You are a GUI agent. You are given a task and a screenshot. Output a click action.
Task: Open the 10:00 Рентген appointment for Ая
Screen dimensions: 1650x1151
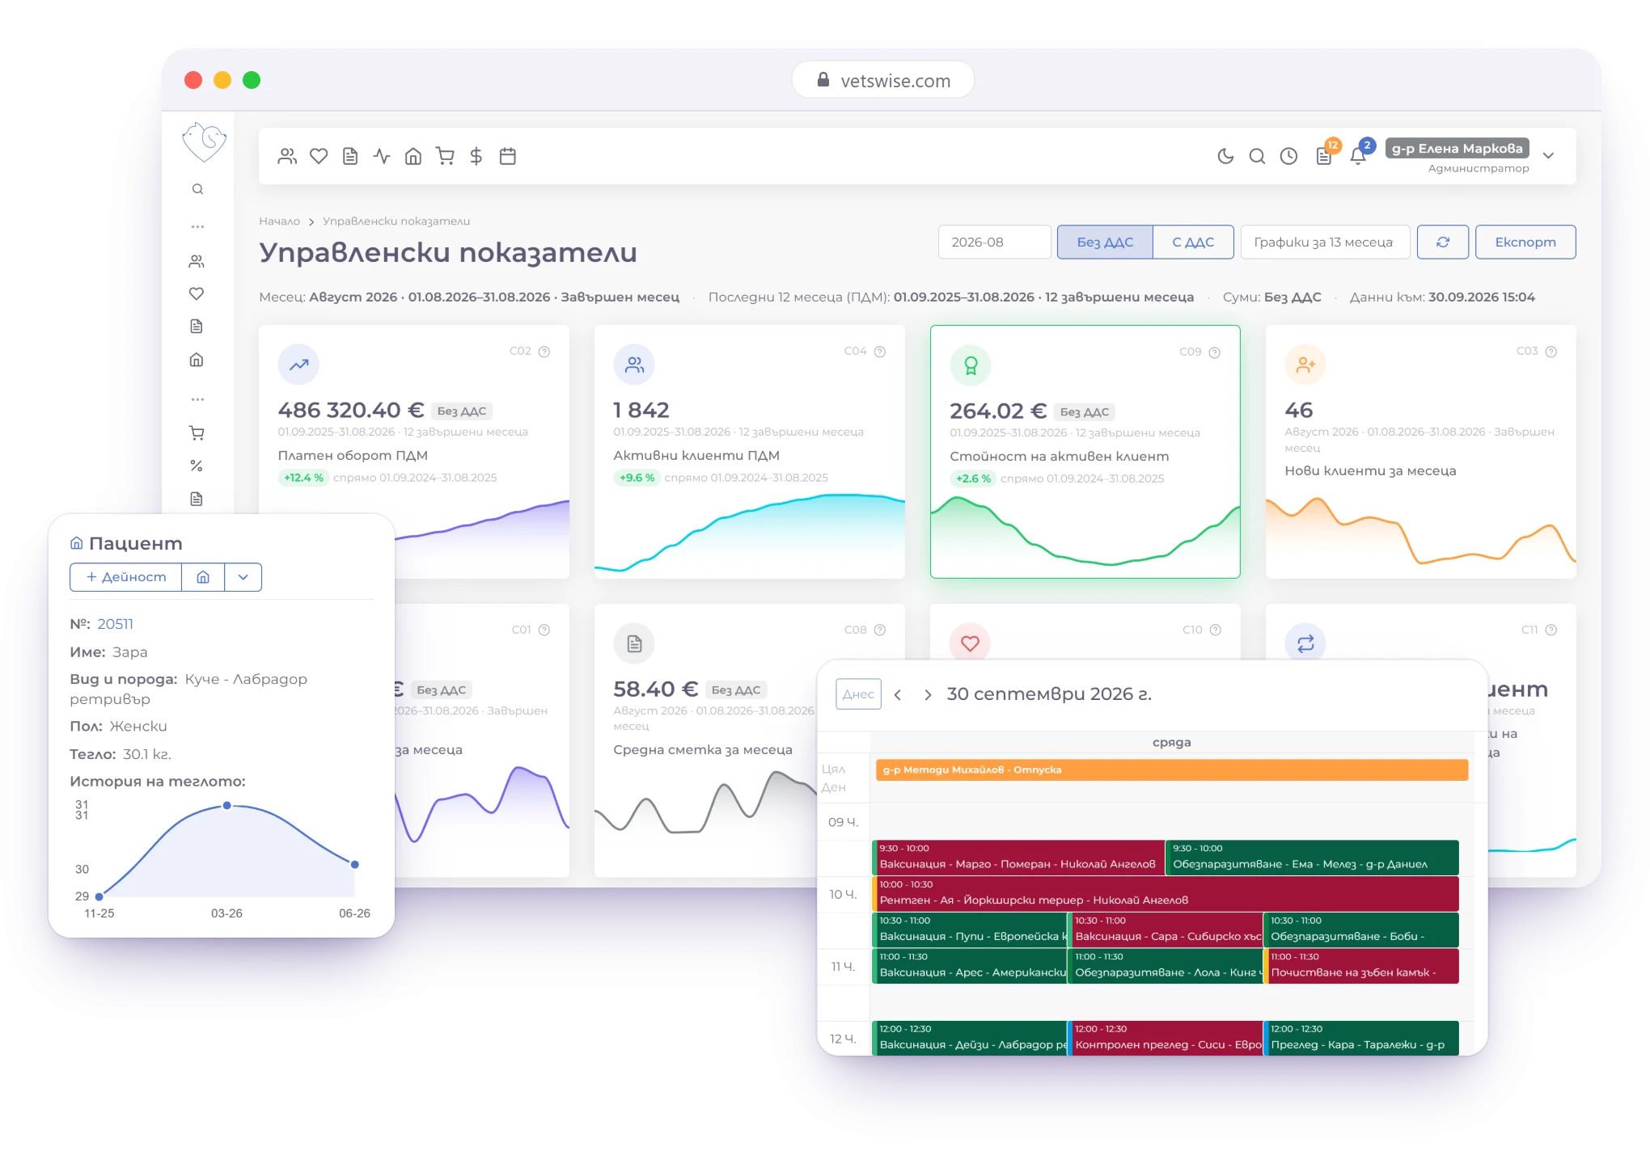point(1167,893)
